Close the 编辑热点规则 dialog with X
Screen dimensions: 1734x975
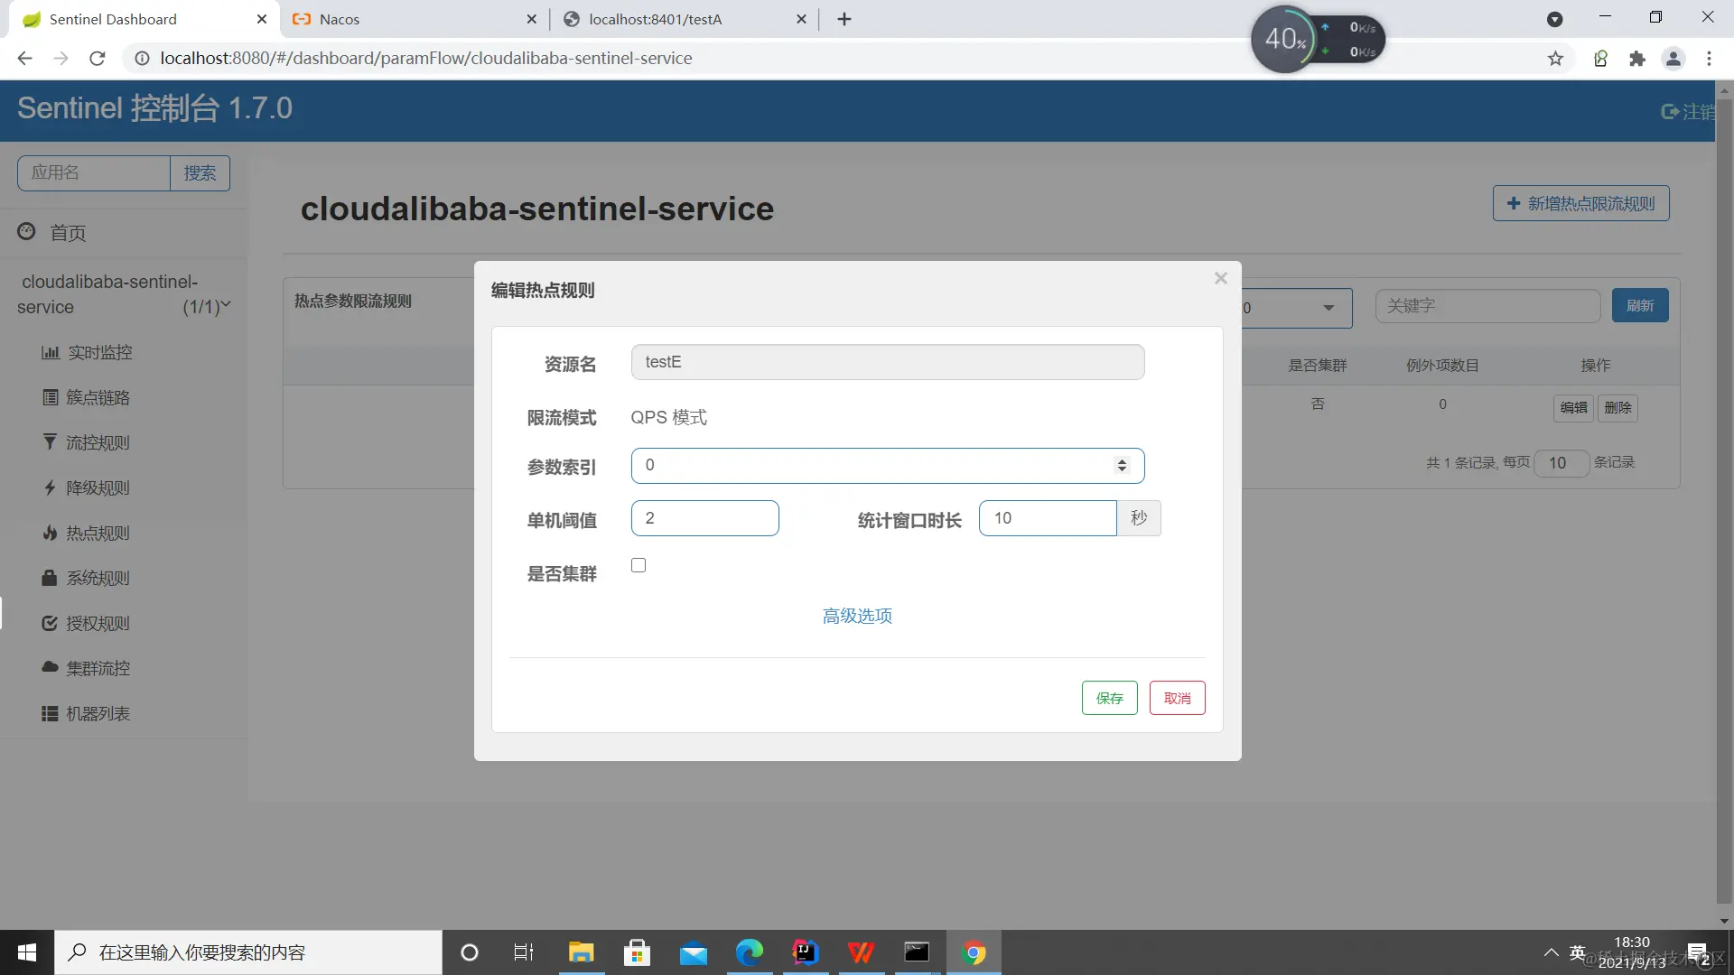click(x=1220, y=278)
